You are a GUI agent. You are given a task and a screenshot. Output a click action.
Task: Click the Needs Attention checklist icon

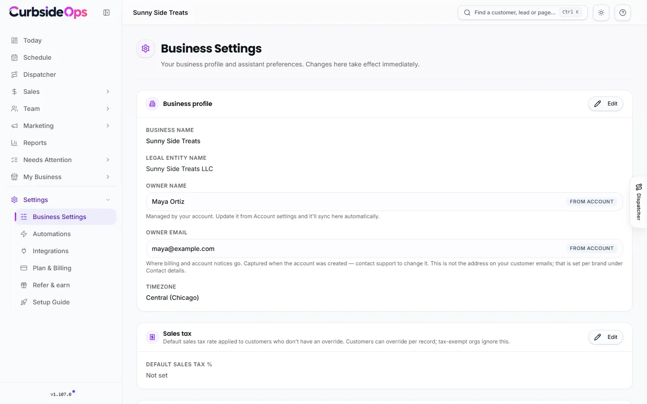pos(14,160)
